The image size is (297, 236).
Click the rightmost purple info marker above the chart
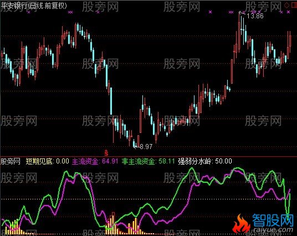tap(288, 12)
